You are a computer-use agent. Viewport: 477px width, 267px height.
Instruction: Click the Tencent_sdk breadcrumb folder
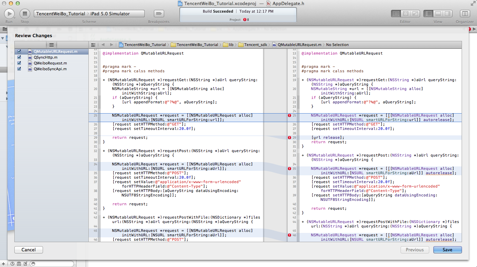(x=254, y=45)
